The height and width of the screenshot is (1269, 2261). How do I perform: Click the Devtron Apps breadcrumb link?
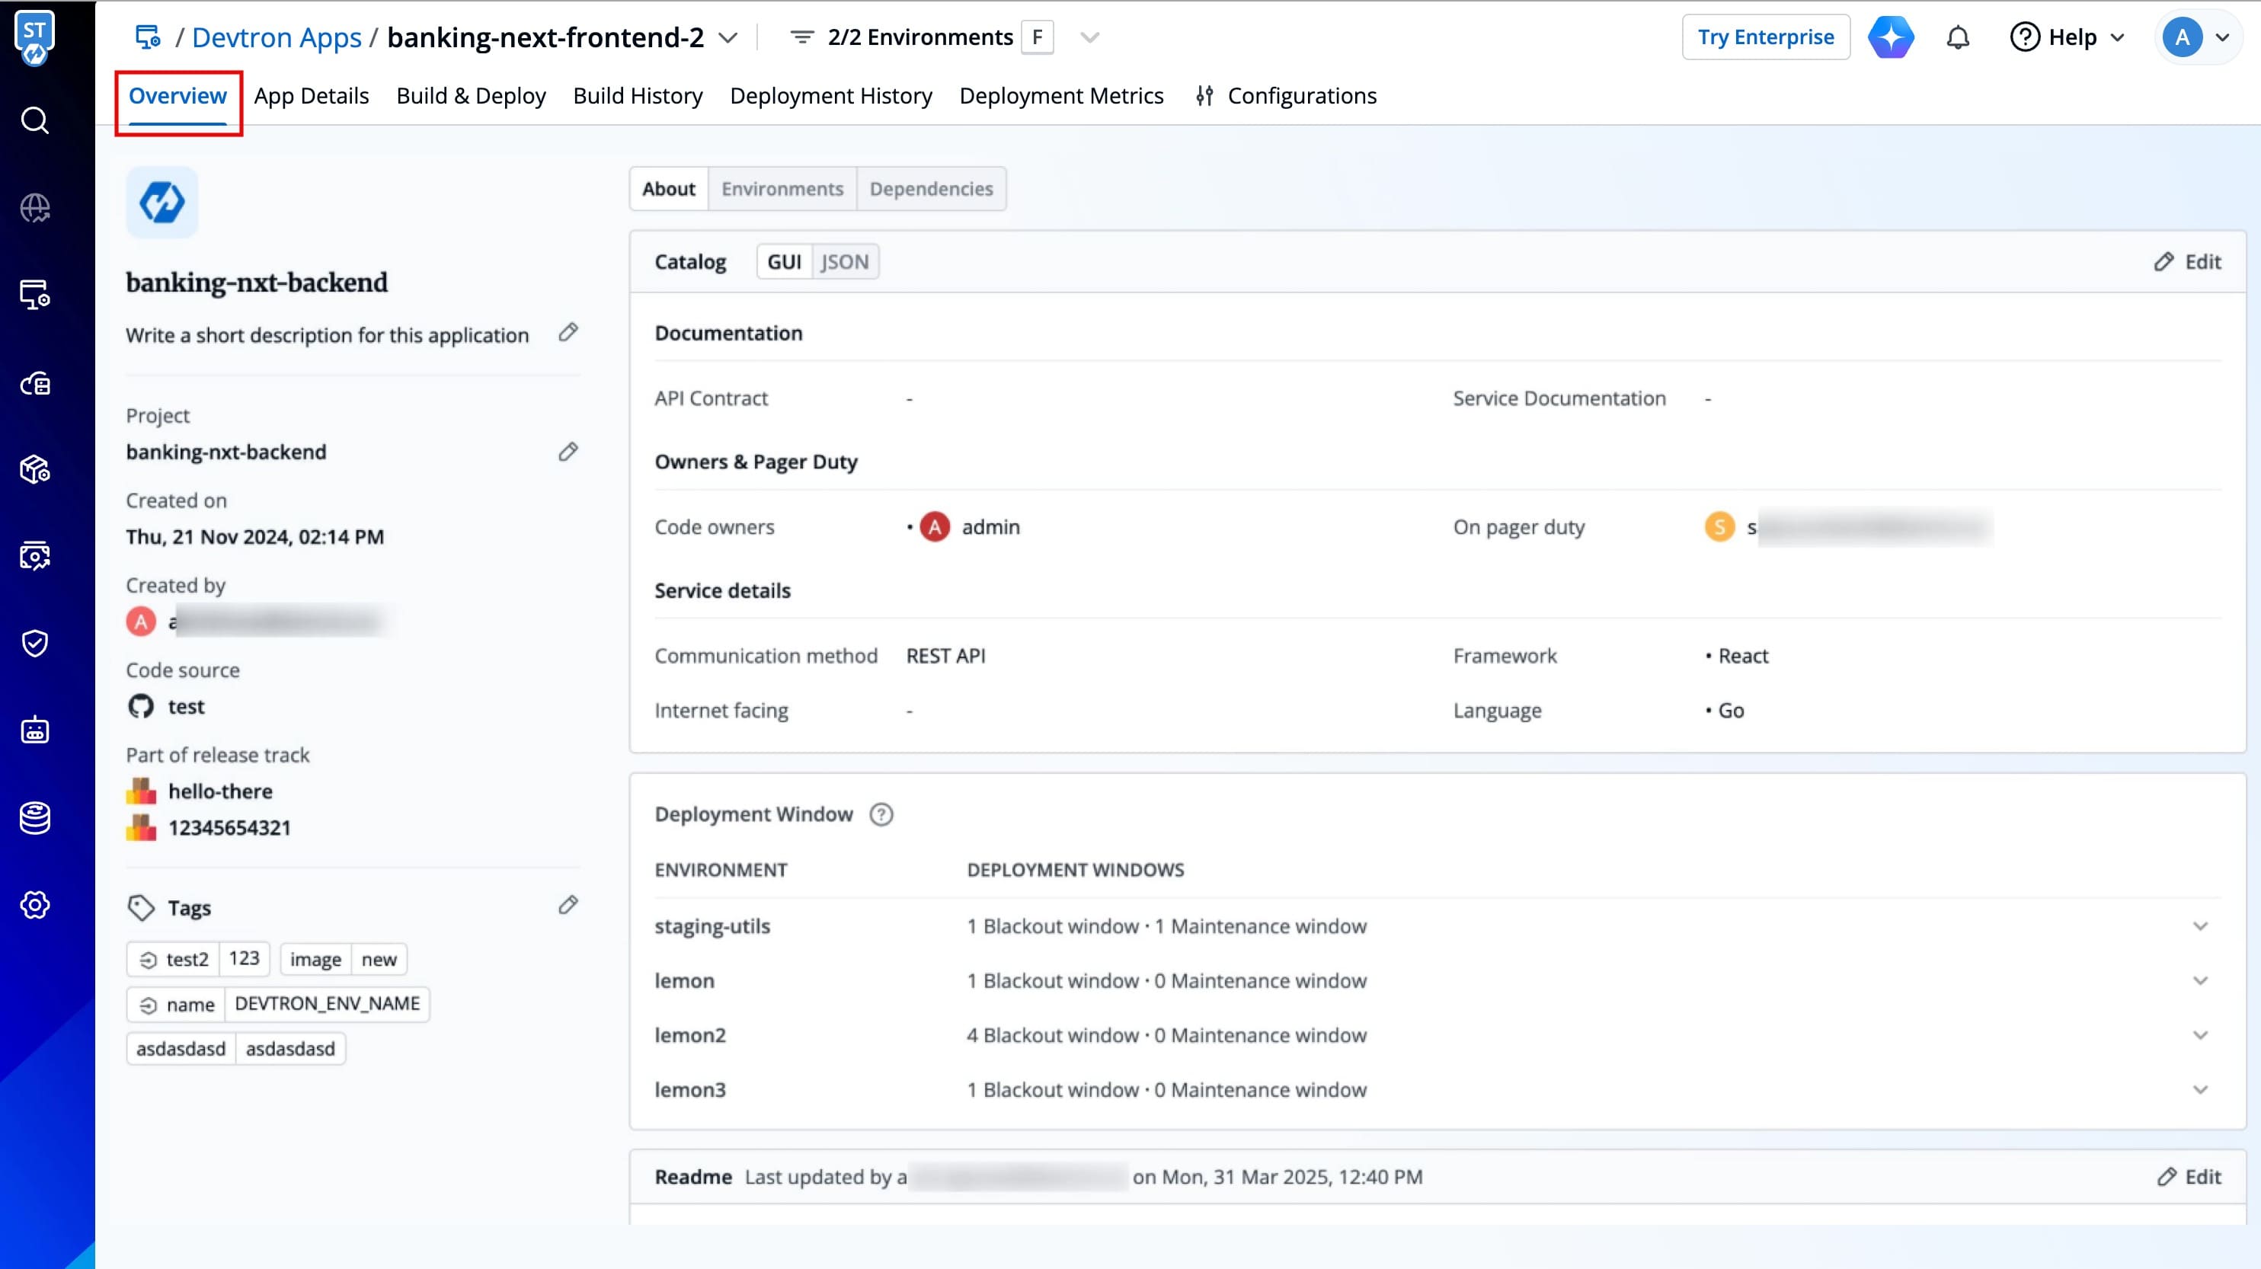coord(277,38)
